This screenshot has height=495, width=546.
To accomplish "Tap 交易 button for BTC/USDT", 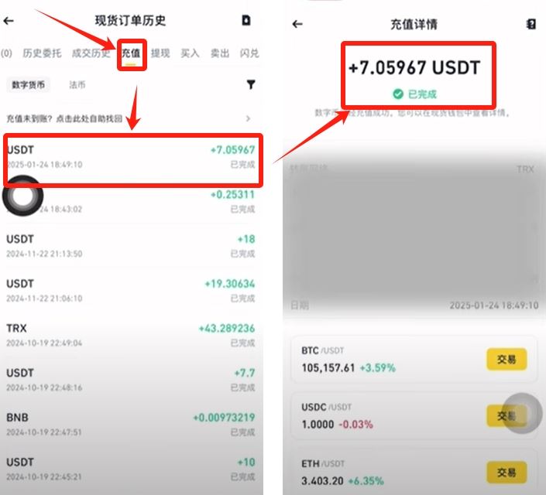I will 507,359.
